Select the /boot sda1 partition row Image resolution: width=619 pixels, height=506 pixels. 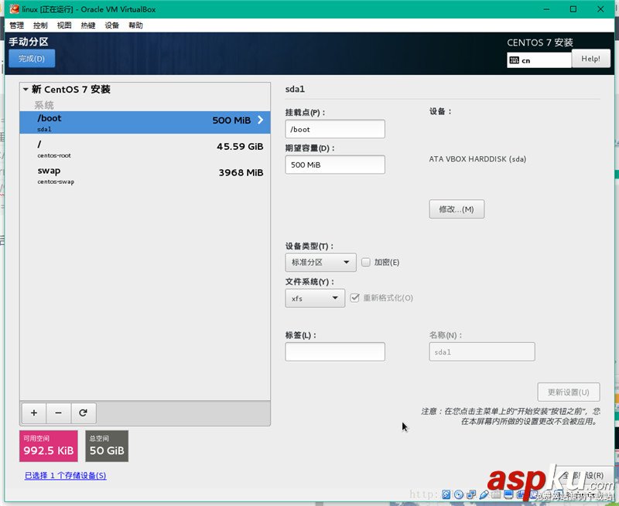[145, 122]
